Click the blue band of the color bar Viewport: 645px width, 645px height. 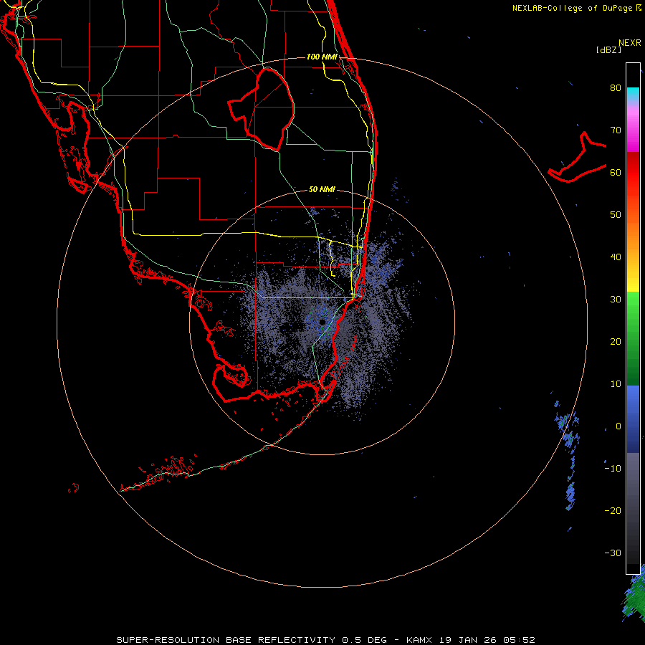633,419
